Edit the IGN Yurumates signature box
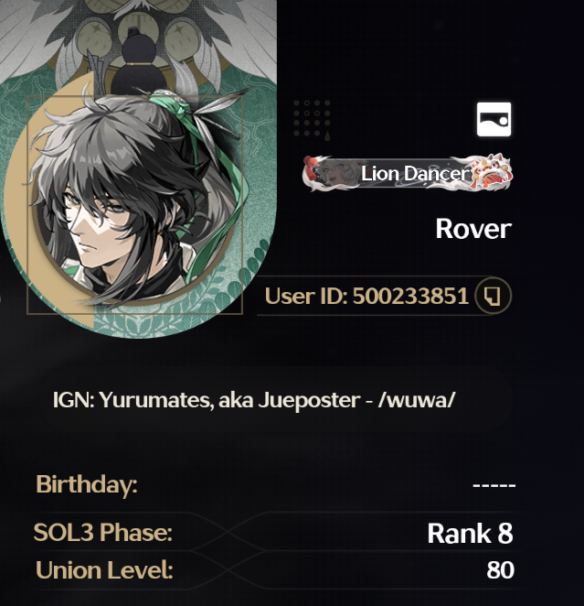The height and width of the screenshot is (606, 584). [x=276, y=400]
